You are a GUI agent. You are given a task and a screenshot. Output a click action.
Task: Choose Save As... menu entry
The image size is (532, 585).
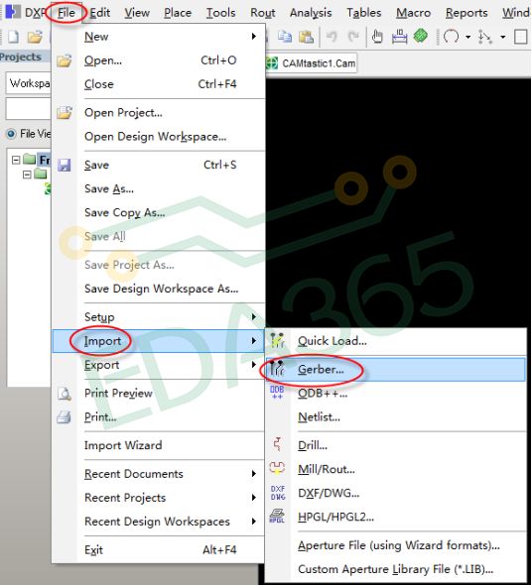point(159,188)
